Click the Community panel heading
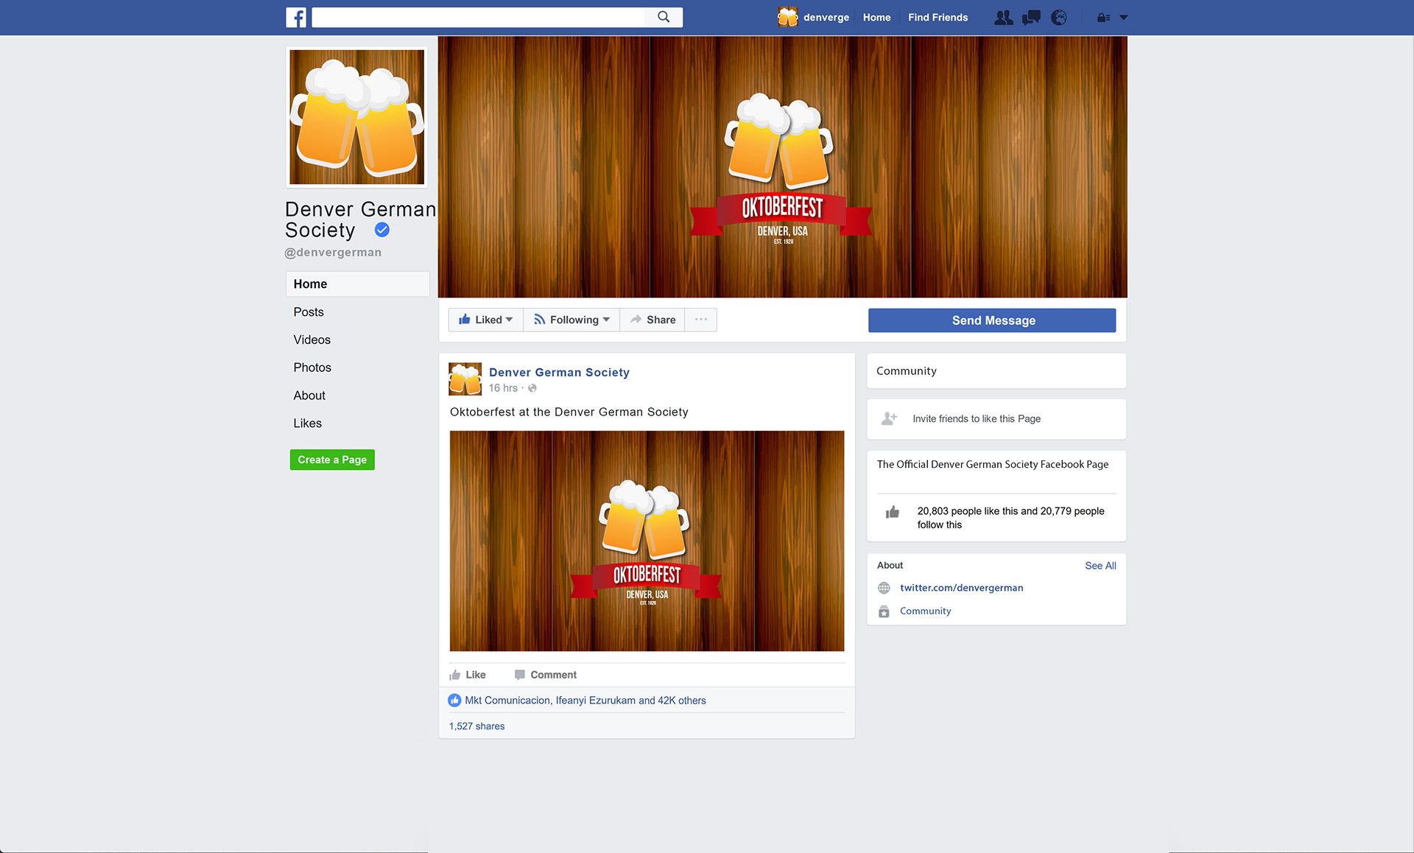This screenshot has width=1414, height=853. click(x=907, y=371)
